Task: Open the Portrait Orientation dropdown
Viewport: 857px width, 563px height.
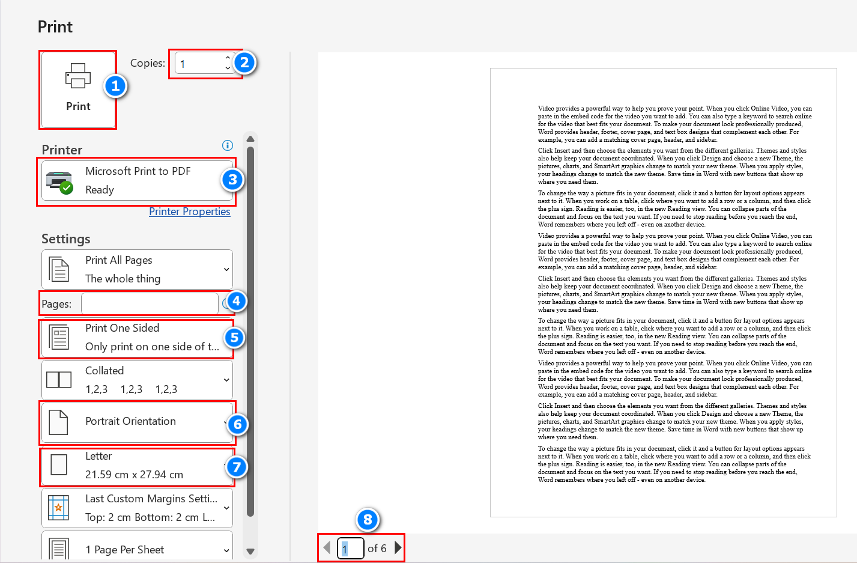Action: pyautogui.click(x=137, y=422)
